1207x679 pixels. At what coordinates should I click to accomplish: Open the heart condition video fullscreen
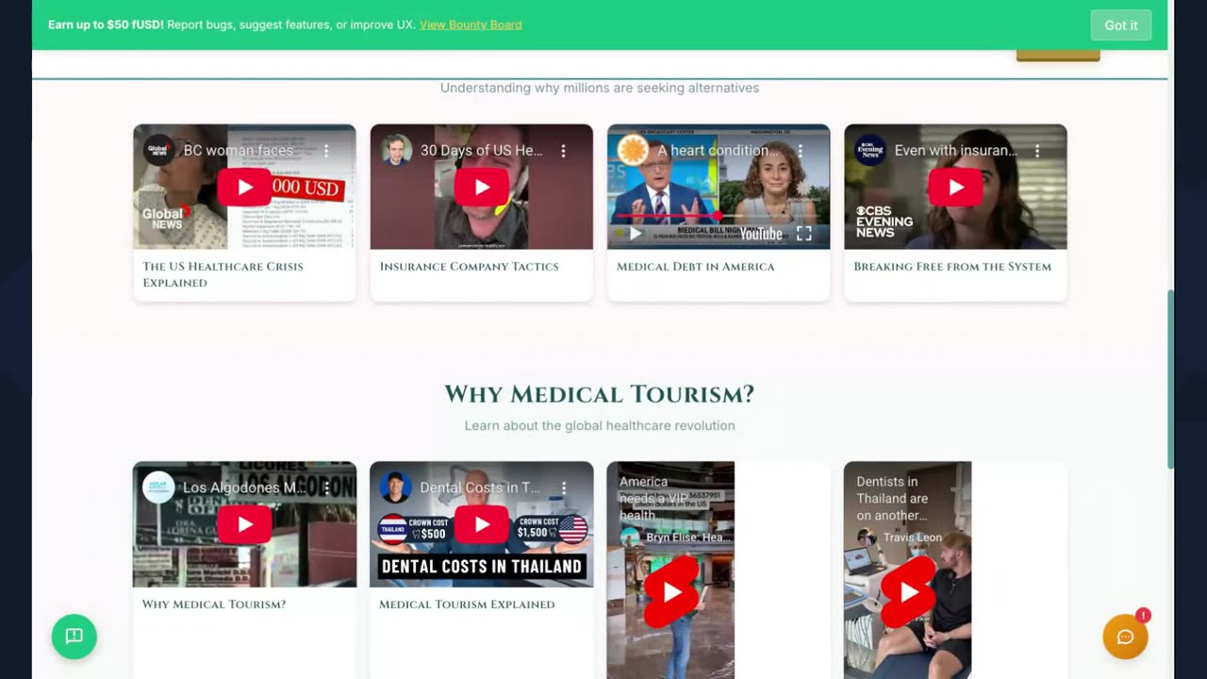pyautogui.click(x=803, y=234)
